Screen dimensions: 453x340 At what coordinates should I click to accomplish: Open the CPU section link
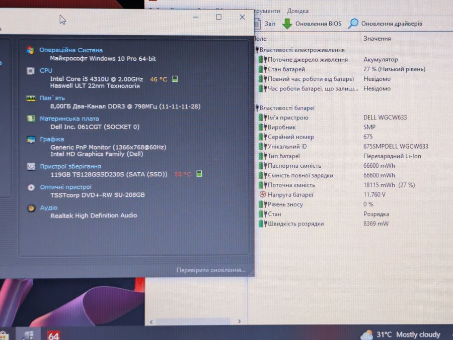pos(46,70)
